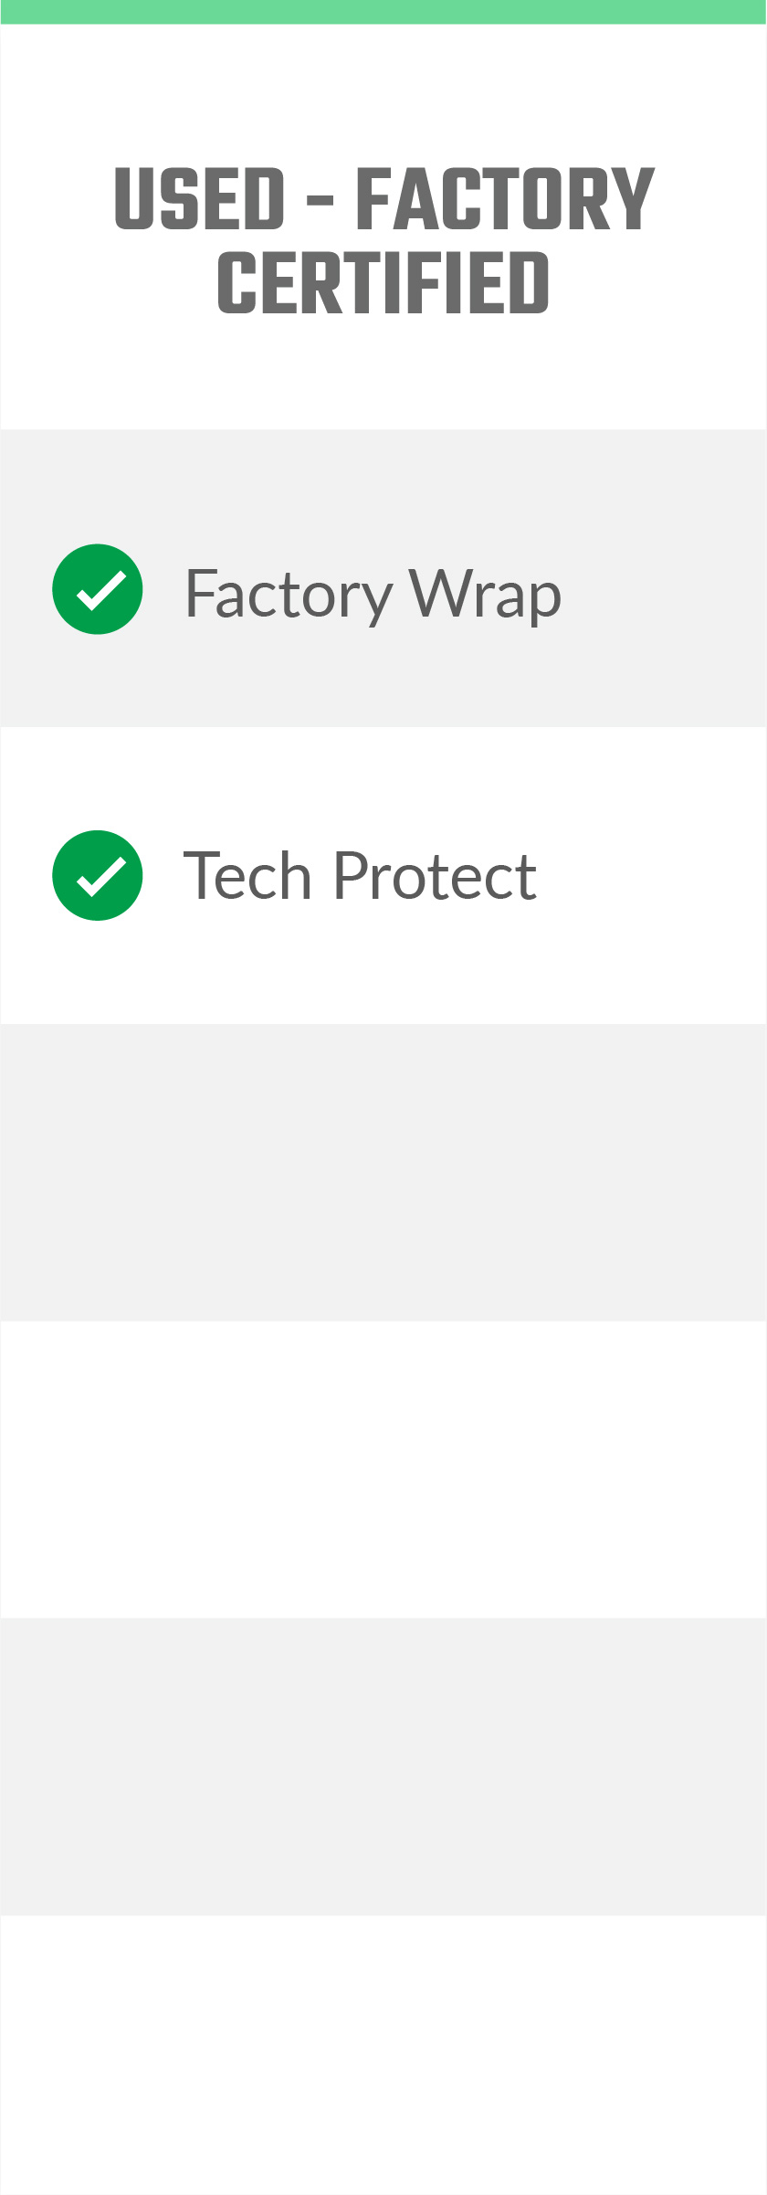Click the blank space right of Tech Protect text

point(653,875)
